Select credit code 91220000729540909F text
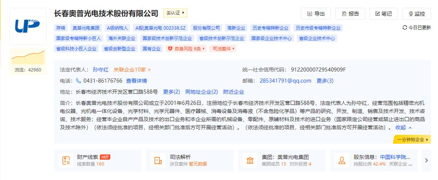The height and width of the screenshot is (180, 438). [318, 70]
